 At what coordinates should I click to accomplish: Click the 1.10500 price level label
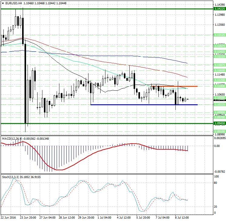coord(220,98)
